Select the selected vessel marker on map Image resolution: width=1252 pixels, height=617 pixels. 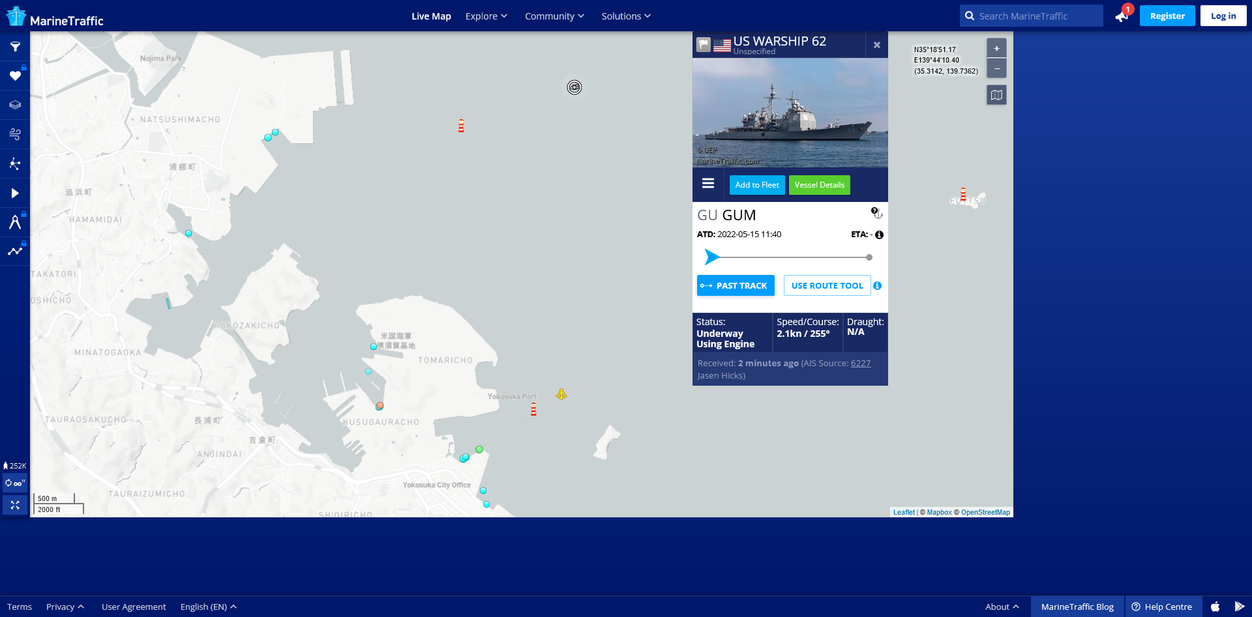pos(574,87)
